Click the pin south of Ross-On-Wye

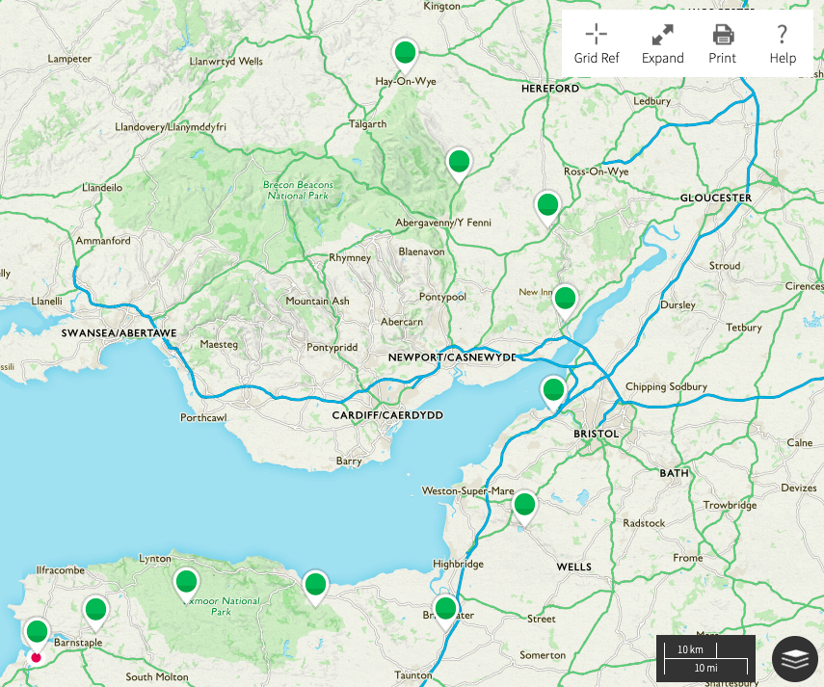pos(547,205)
